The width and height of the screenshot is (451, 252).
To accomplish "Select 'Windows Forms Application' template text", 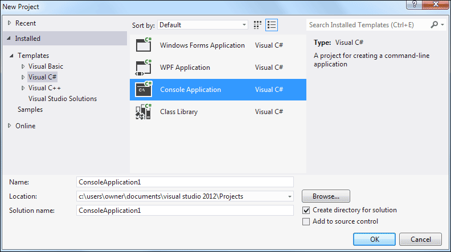I will coord(202,45).
